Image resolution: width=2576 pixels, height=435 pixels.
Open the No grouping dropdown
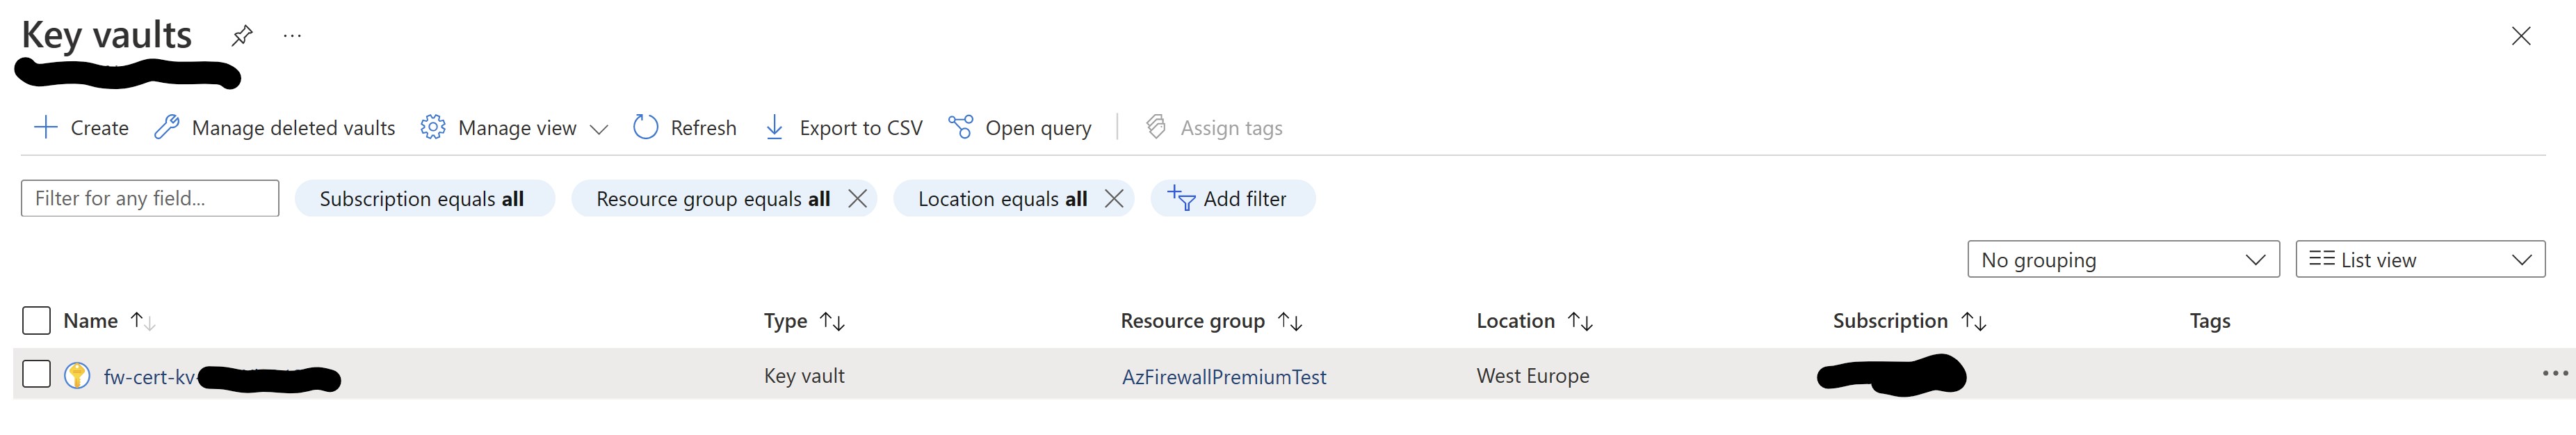(x=2122, y=260)
